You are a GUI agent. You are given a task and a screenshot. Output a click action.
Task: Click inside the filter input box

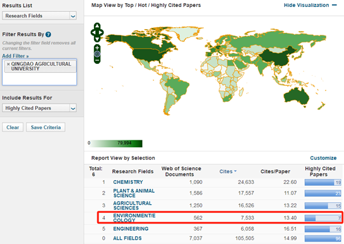[x=40, y=79]
